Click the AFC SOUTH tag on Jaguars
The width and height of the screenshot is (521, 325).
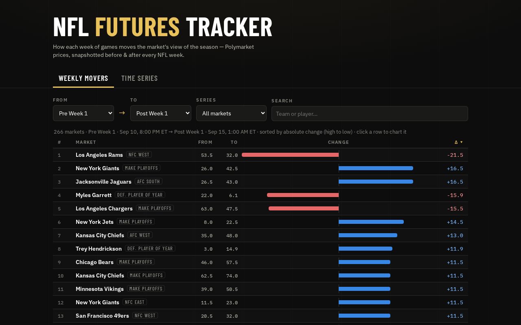click(x=149, y=182)
